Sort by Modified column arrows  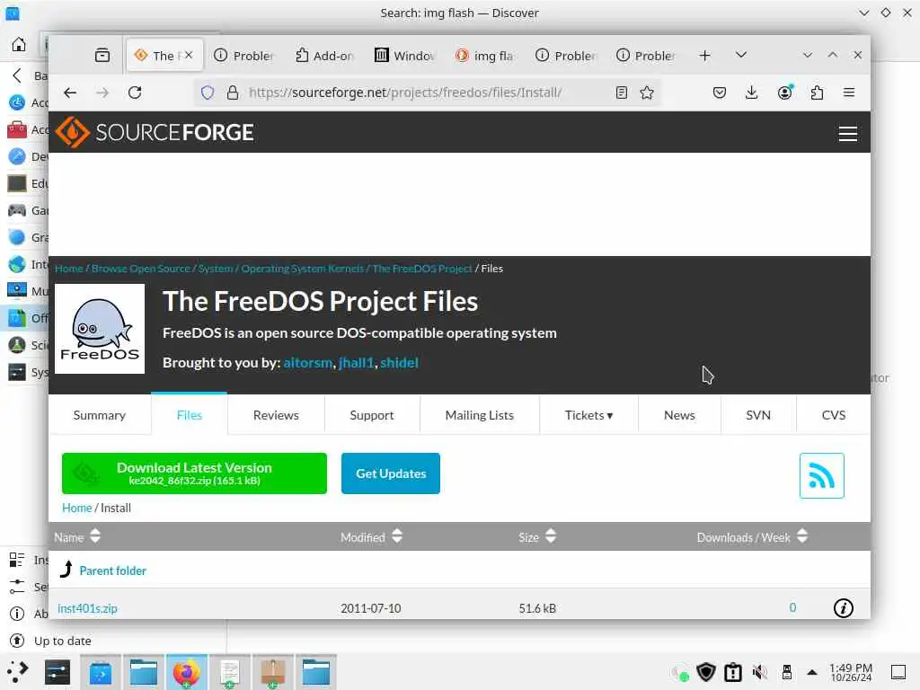click(397, 535)
